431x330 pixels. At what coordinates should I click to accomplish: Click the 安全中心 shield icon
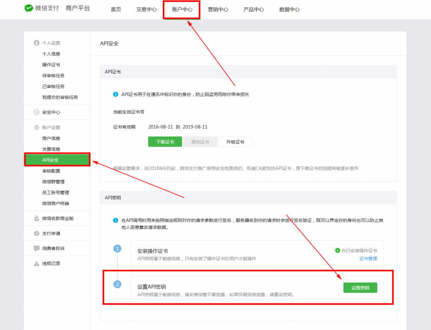point(37,112)
